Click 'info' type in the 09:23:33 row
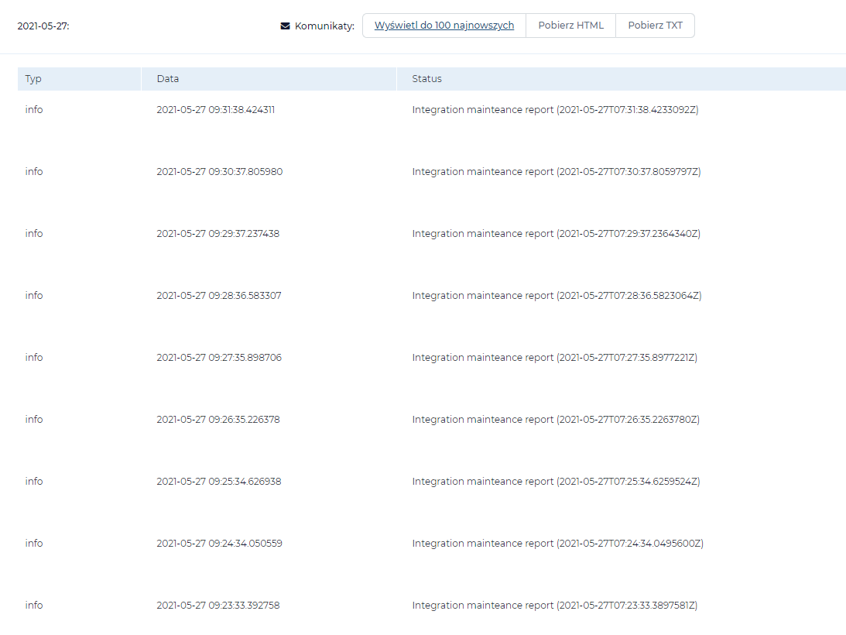Viewport: 846px width, 635px height. coord(34,606)
